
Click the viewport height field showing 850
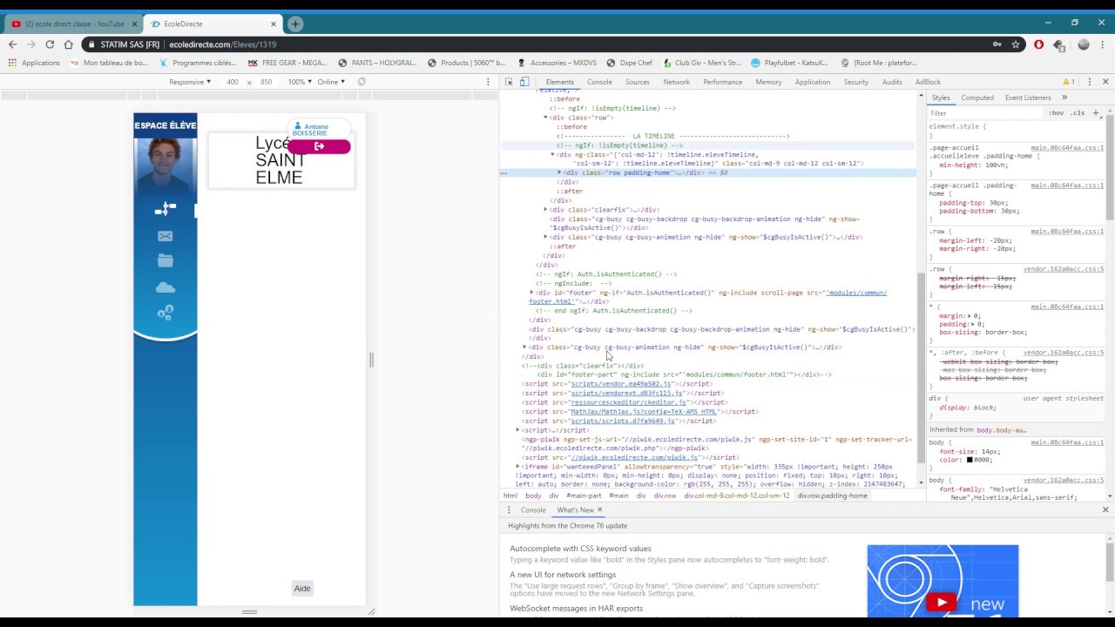(x=266, y=82)
